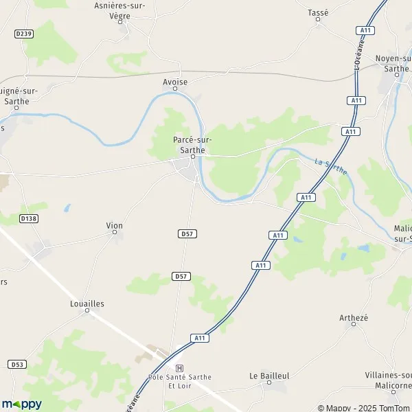This screenshot has width=412, height=412.
Task: Click the Asnières-sur-Vègre label
Action: pyautogui.click(x=119, y=11)
